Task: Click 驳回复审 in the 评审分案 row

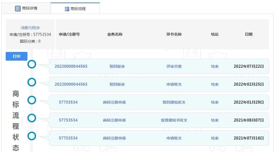Action: [x=117, y=66]
